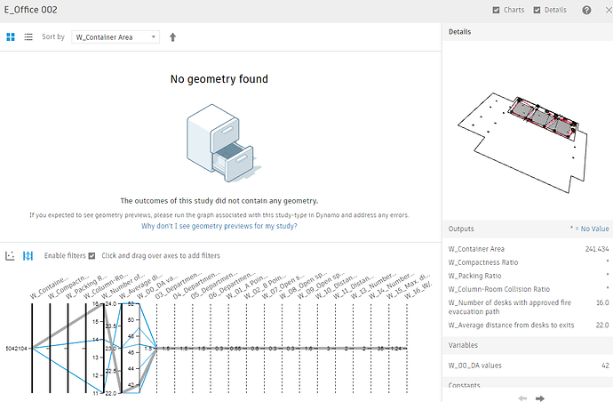The width and height of the screenshot is (613, 402).
Task: Select the scatter plot chart icon
Action: 10,256
